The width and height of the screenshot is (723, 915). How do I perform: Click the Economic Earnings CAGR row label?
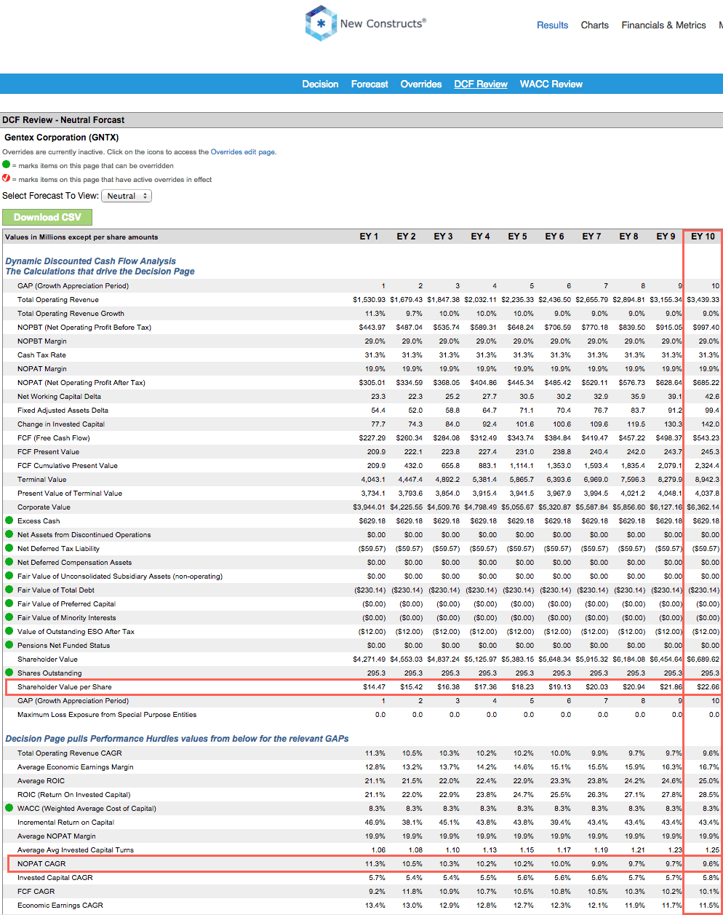pos(60,905)
